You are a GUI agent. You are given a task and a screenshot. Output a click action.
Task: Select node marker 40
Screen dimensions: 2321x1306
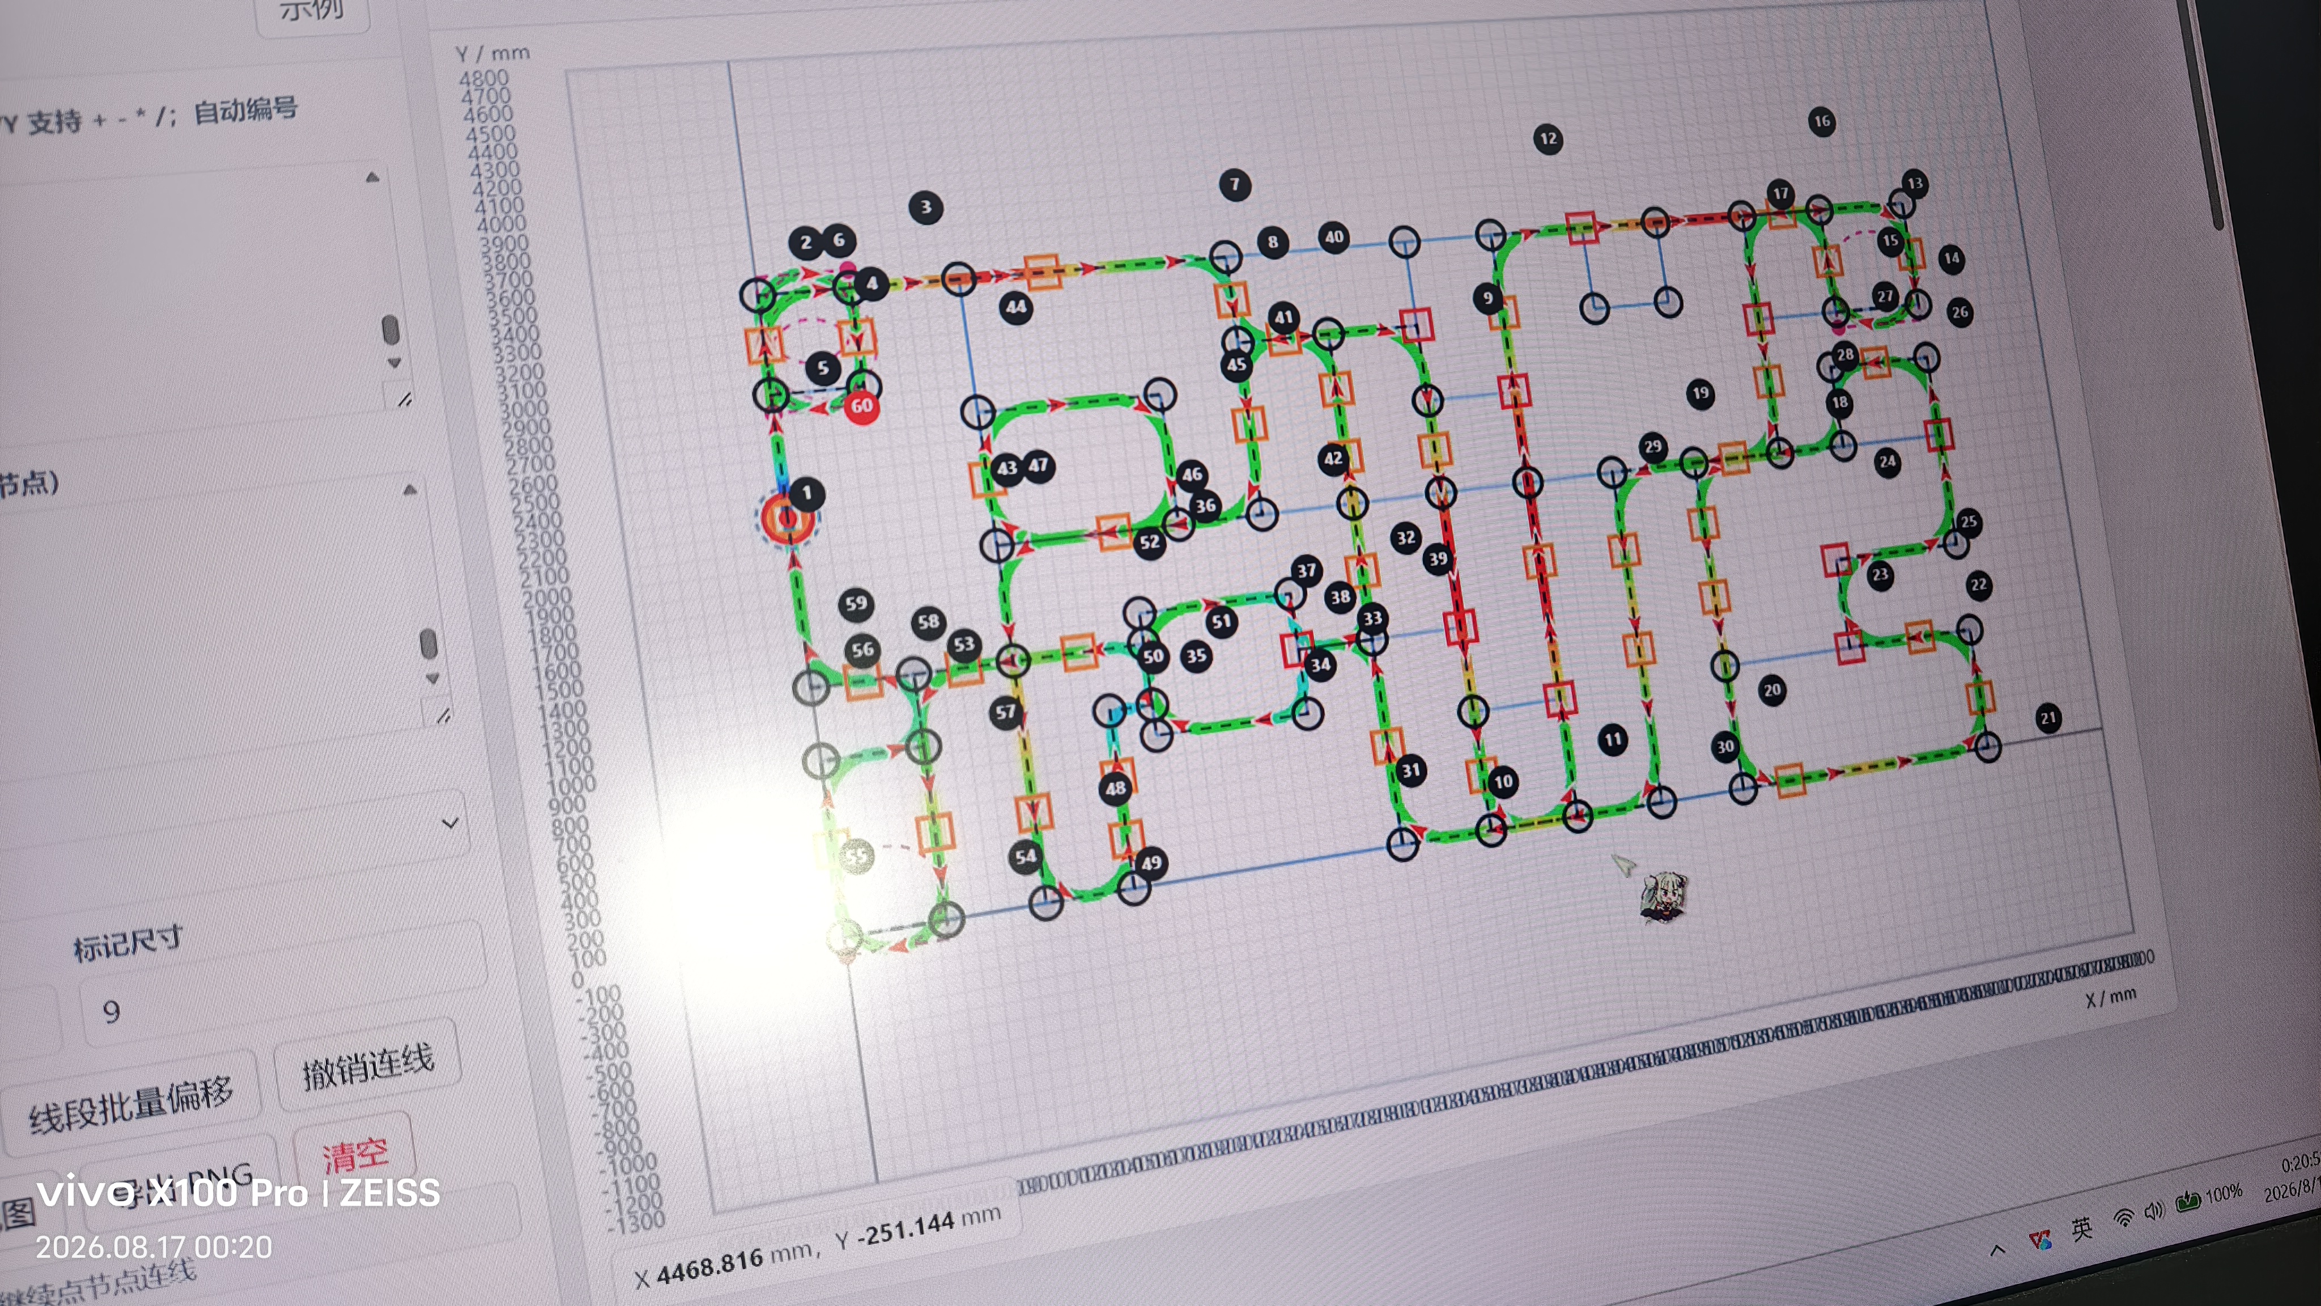[1333, 238]
